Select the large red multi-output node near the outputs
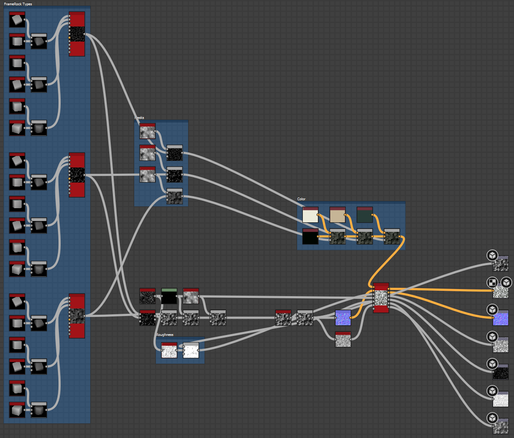 [x=381, y=297]
